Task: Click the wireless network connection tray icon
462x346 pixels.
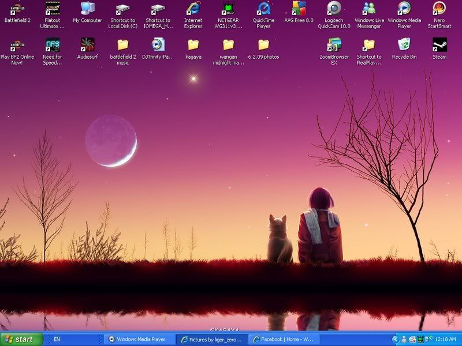Action: tap(428, 339)
